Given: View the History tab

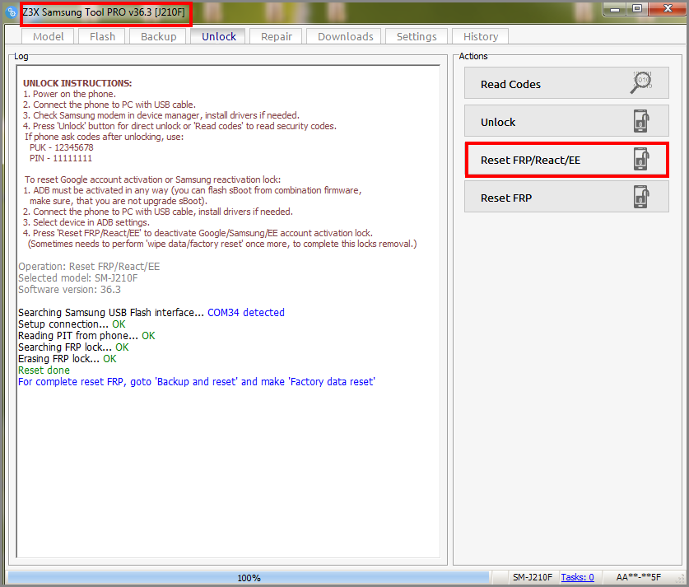Looking at the screenshot, I should coord(480,36).
